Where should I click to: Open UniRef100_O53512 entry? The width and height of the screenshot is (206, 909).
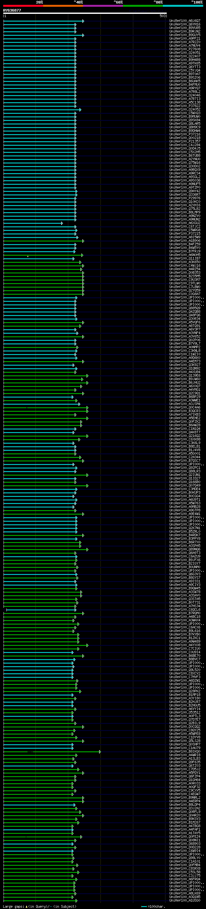pos(185,712)
